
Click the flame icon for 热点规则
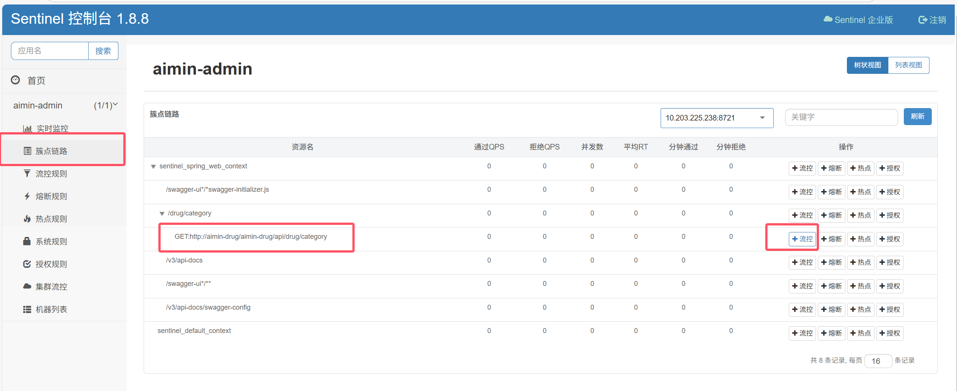27,219
